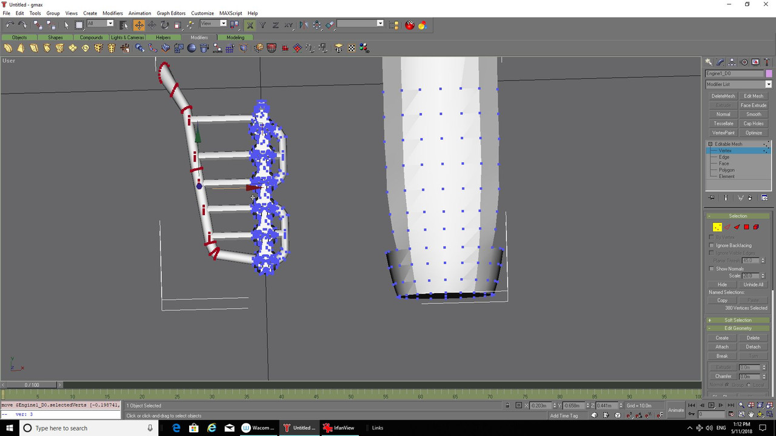Toggle the Ignore Backfacing checkbox
This screenshot has width=776, height=436.
[712, 245]
